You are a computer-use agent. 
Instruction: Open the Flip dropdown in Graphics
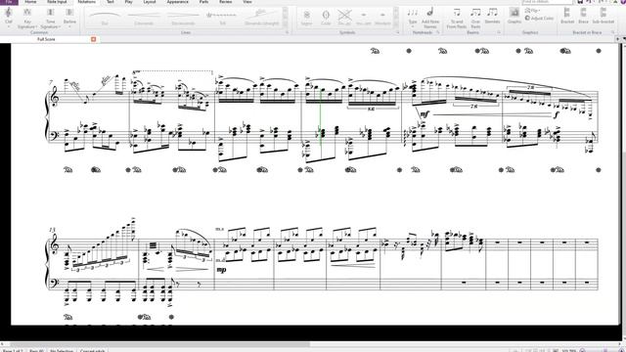533,11
